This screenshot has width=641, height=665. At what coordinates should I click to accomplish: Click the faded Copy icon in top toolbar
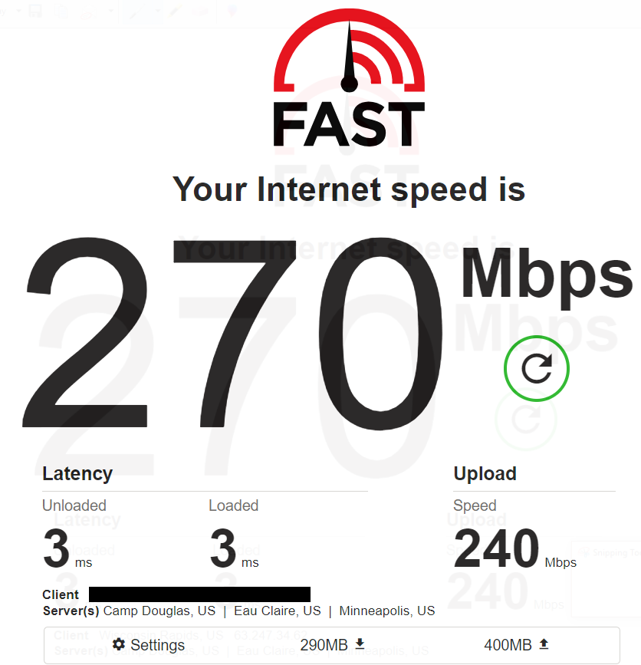pyautogui.click(x=61, y=11)
